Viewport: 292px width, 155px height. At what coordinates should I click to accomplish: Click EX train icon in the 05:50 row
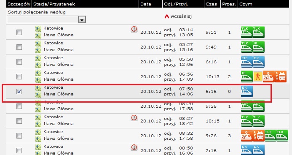pyautogui.click(x=258, y=62)
